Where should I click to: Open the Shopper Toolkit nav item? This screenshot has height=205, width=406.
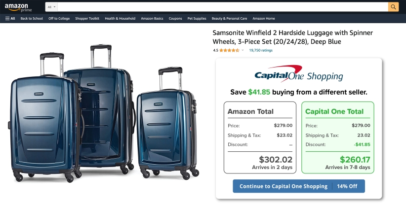(x=87, y=19)
